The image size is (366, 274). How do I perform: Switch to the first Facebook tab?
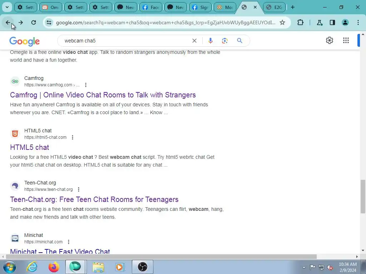(150, 7)
